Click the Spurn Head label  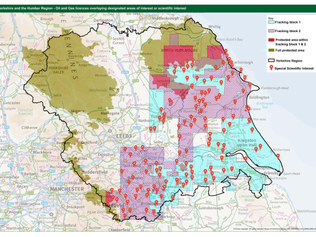pos(292,173)
